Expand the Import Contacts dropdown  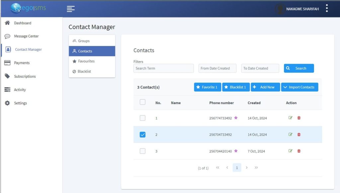click(299, 87)
